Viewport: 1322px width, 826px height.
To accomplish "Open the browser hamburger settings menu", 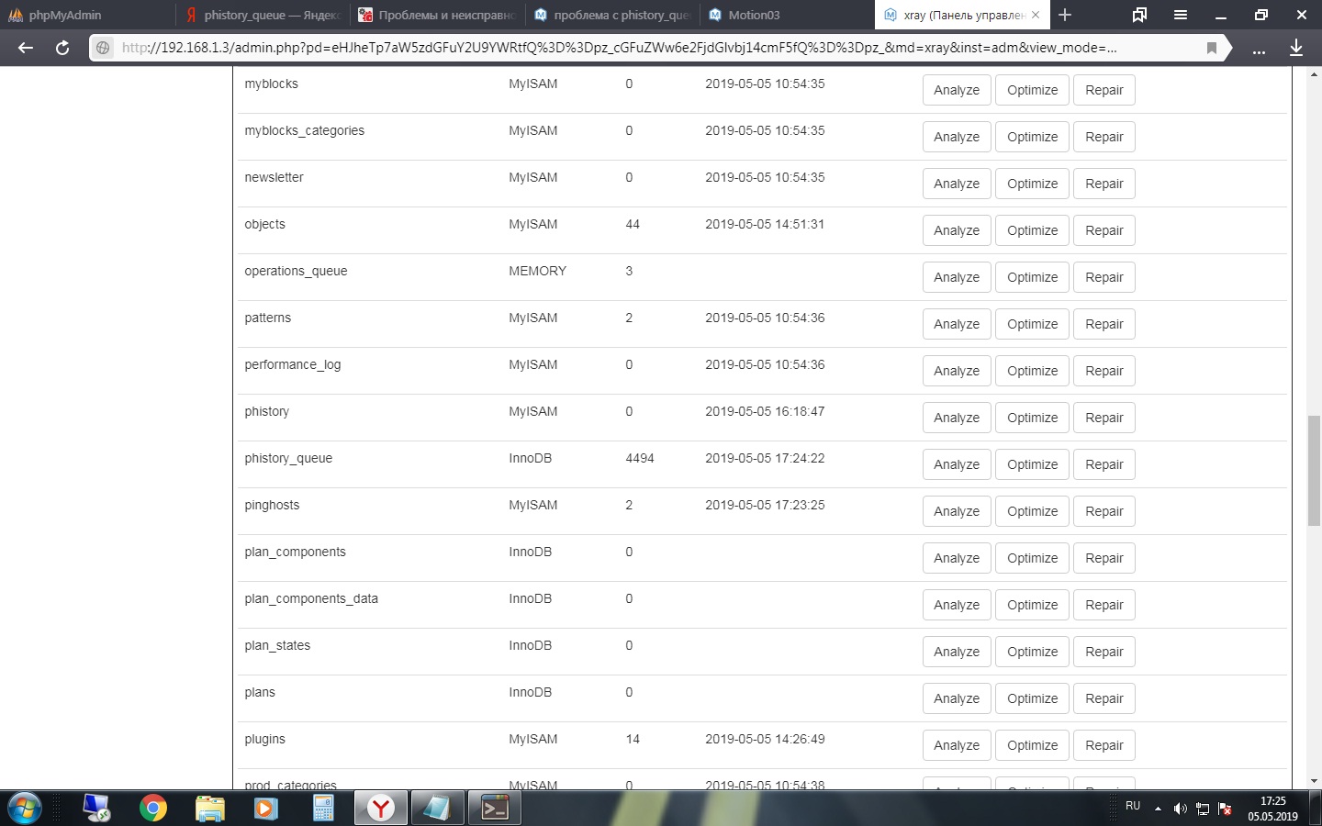I will [x=1181, y=15].
